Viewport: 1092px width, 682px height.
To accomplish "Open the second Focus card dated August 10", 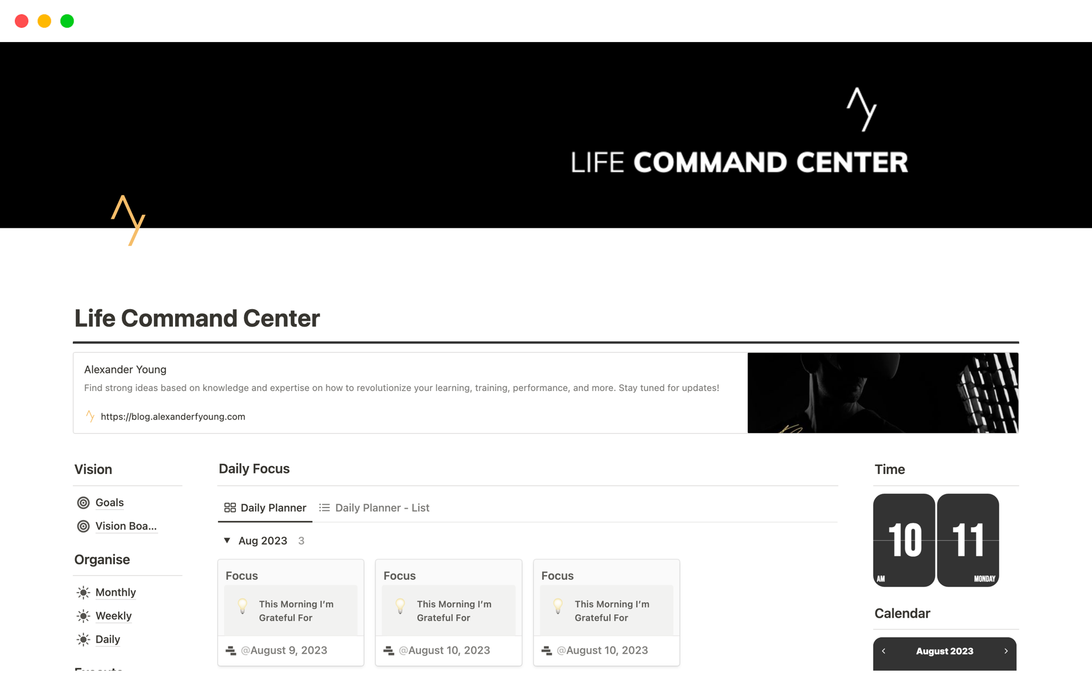I will [x=448, y=612].
